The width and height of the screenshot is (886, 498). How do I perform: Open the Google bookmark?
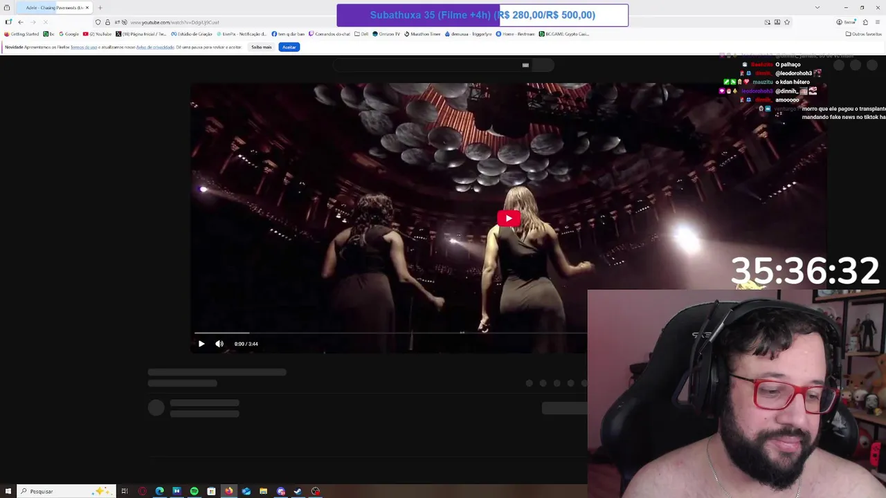(69, 34)
